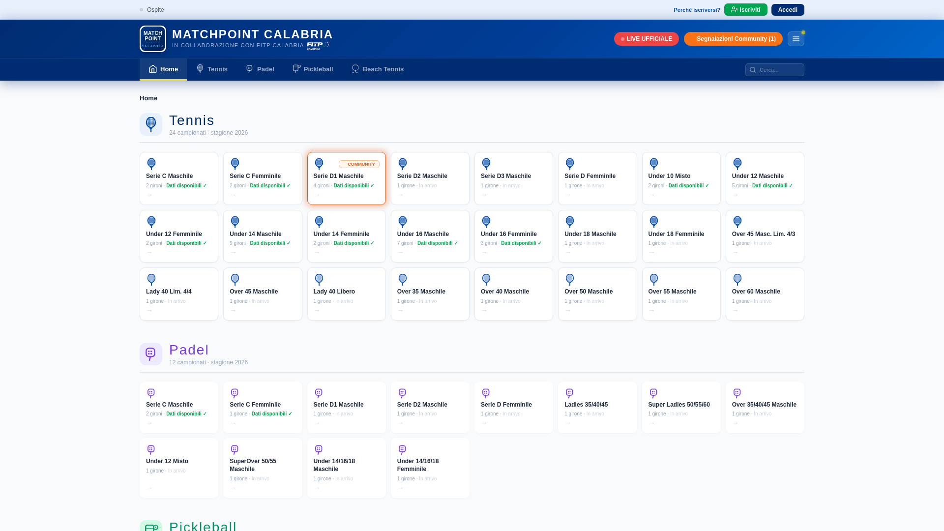The width and height of the screenshot is (944, 531).
Task: Open the Under 14 Femminile card
Action: (x=347, y=236)
